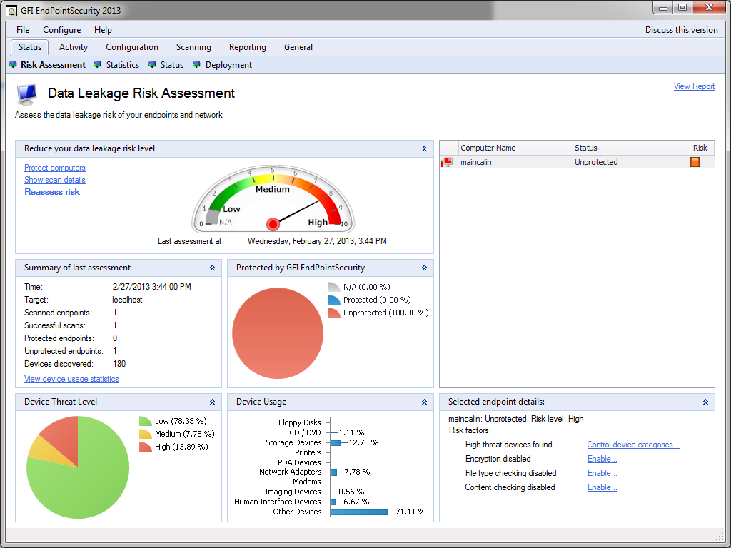Collapse the Reduce your data leakage risk panel

click(424, 148)
